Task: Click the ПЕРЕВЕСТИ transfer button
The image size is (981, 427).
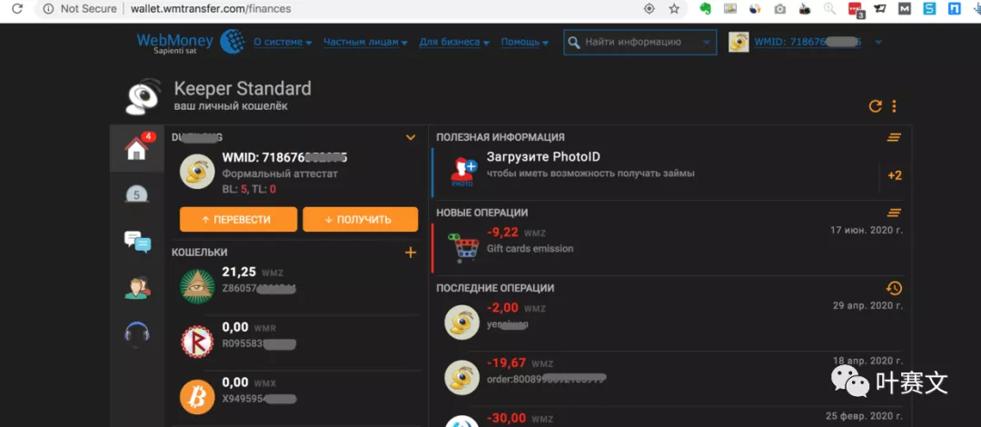Action: (238, 219)
